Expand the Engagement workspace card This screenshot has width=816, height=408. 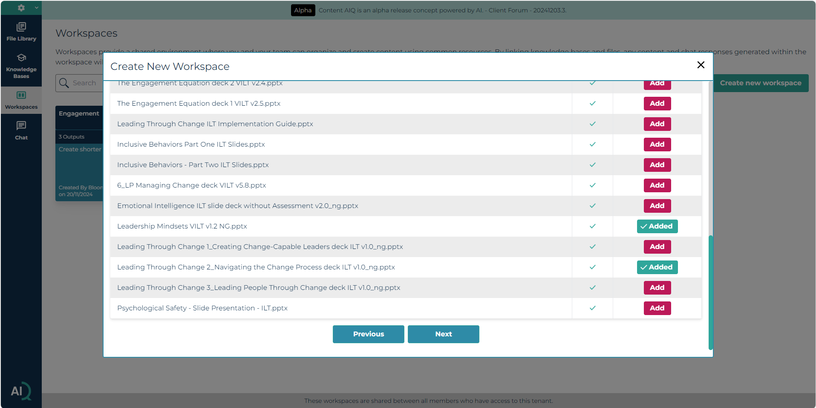(79, 113)
